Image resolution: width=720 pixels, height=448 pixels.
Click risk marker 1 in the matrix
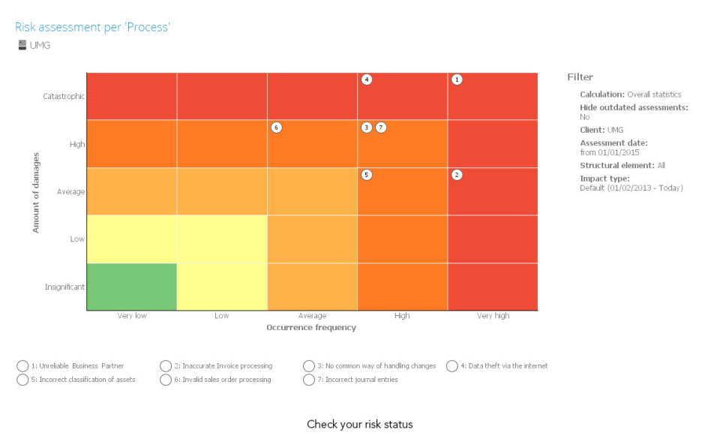(457, 80)
